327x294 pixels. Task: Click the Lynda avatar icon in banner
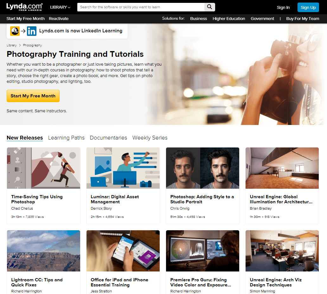coord(15,31)
